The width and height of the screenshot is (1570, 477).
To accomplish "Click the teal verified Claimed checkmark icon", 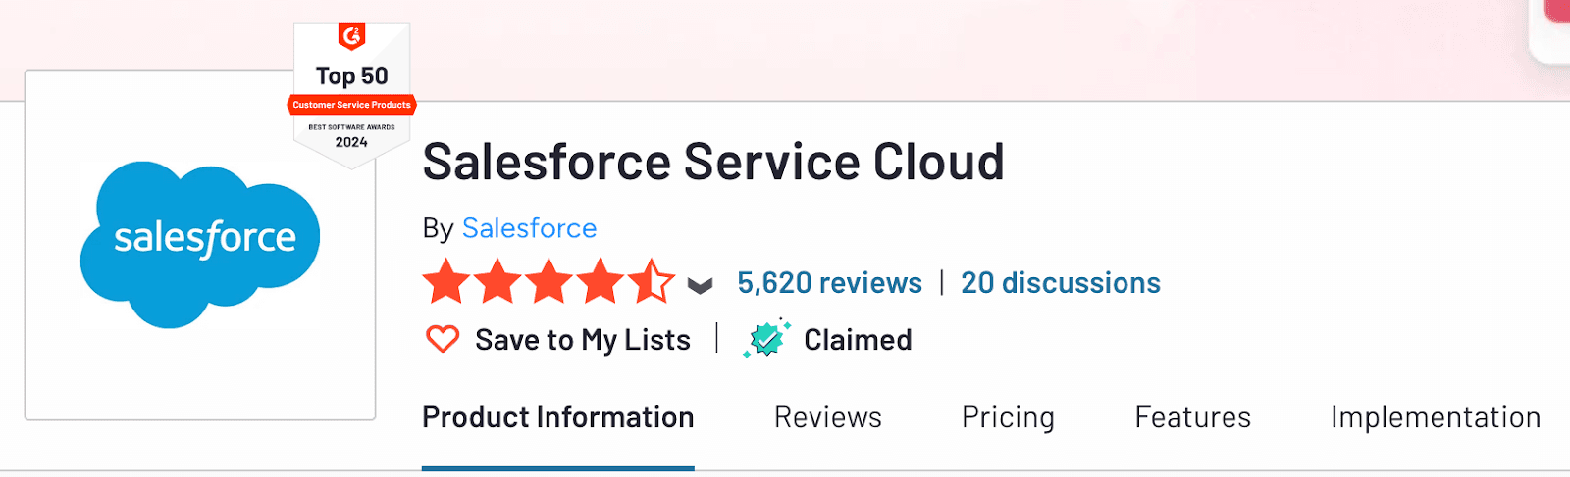I will pos(766,339).
